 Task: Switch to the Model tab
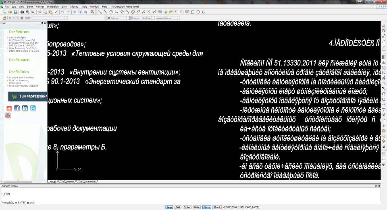(52, 181)
